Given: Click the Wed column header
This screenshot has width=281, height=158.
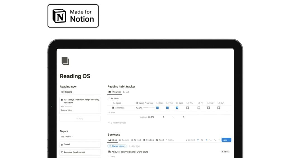Looking at the screenshot, I should click(180, 103).
